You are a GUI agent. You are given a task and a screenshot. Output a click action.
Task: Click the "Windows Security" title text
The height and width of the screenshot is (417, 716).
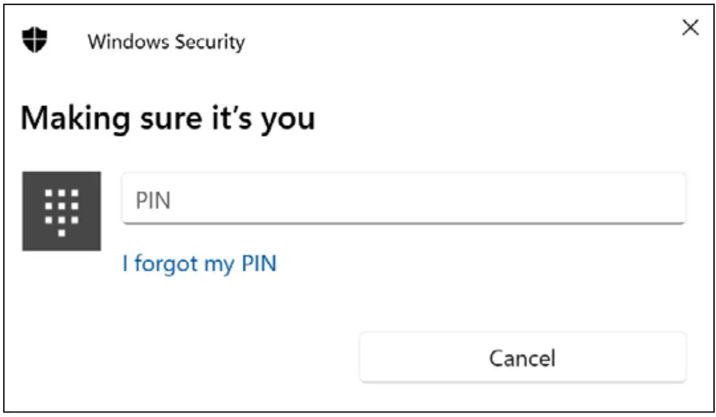[166, 43]
